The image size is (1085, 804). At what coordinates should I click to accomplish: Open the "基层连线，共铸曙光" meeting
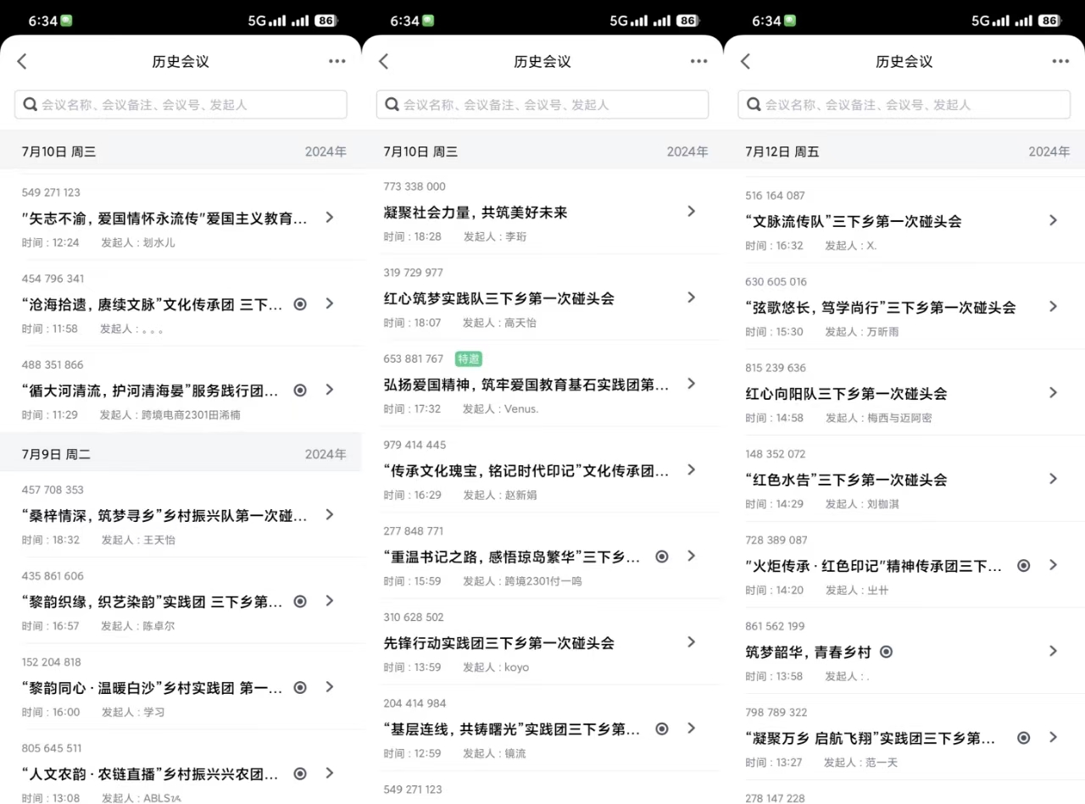[509, 729]
